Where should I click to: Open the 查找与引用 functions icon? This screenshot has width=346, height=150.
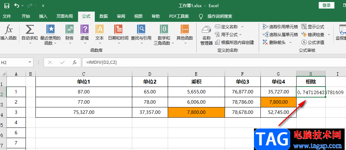click(x=141, y=29)
